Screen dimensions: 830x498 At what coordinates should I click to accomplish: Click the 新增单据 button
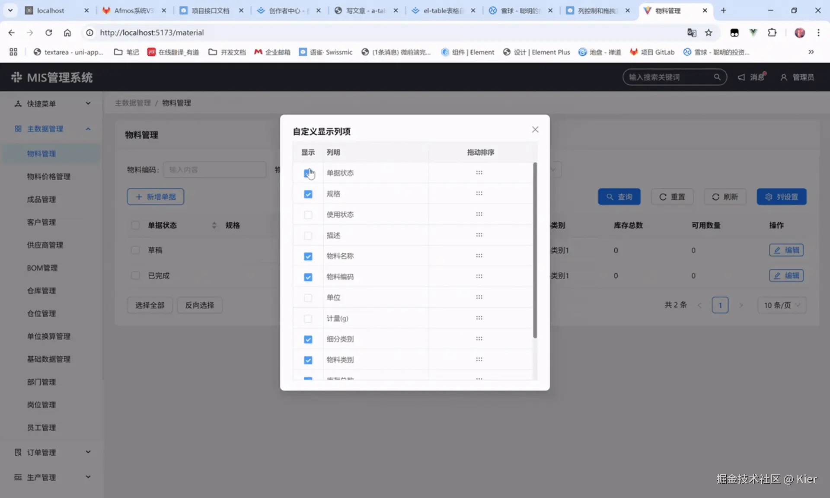tap(156, 197)
